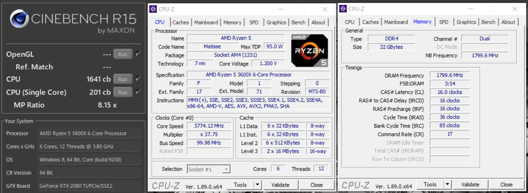Open SPD tab in left CPU-Z window
The height and width of the screenshot is (193, 528).
tap(254, 23)
